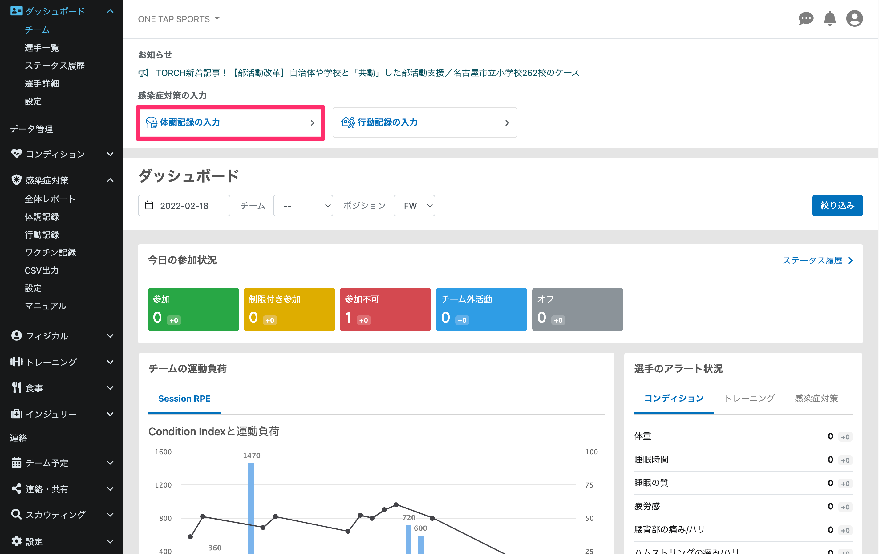The height and width of the screenshot is (554, 879).
Task: Open 体調記録の入力 entry button
Action: [230, 123]
